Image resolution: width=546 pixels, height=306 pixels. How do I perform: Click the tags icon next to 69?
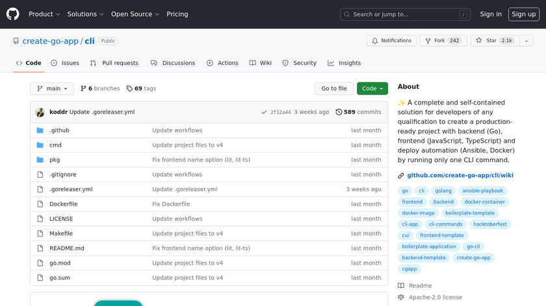[129, 89]
